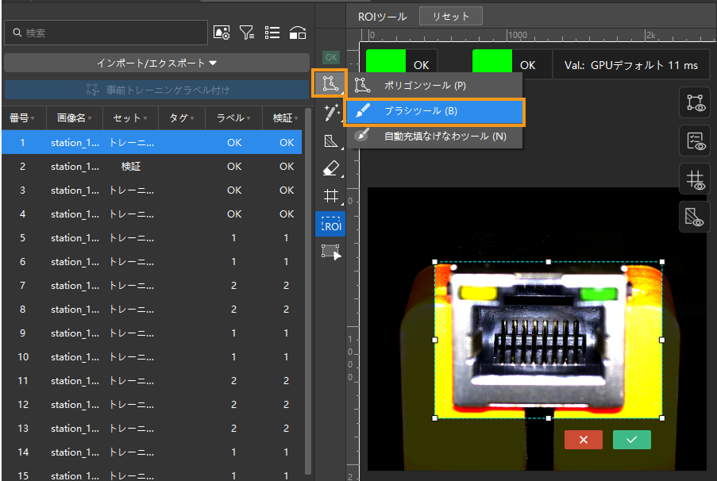The image size is (717, 481).
Task: Click the 検索 search field
Action: pos(106,33)
